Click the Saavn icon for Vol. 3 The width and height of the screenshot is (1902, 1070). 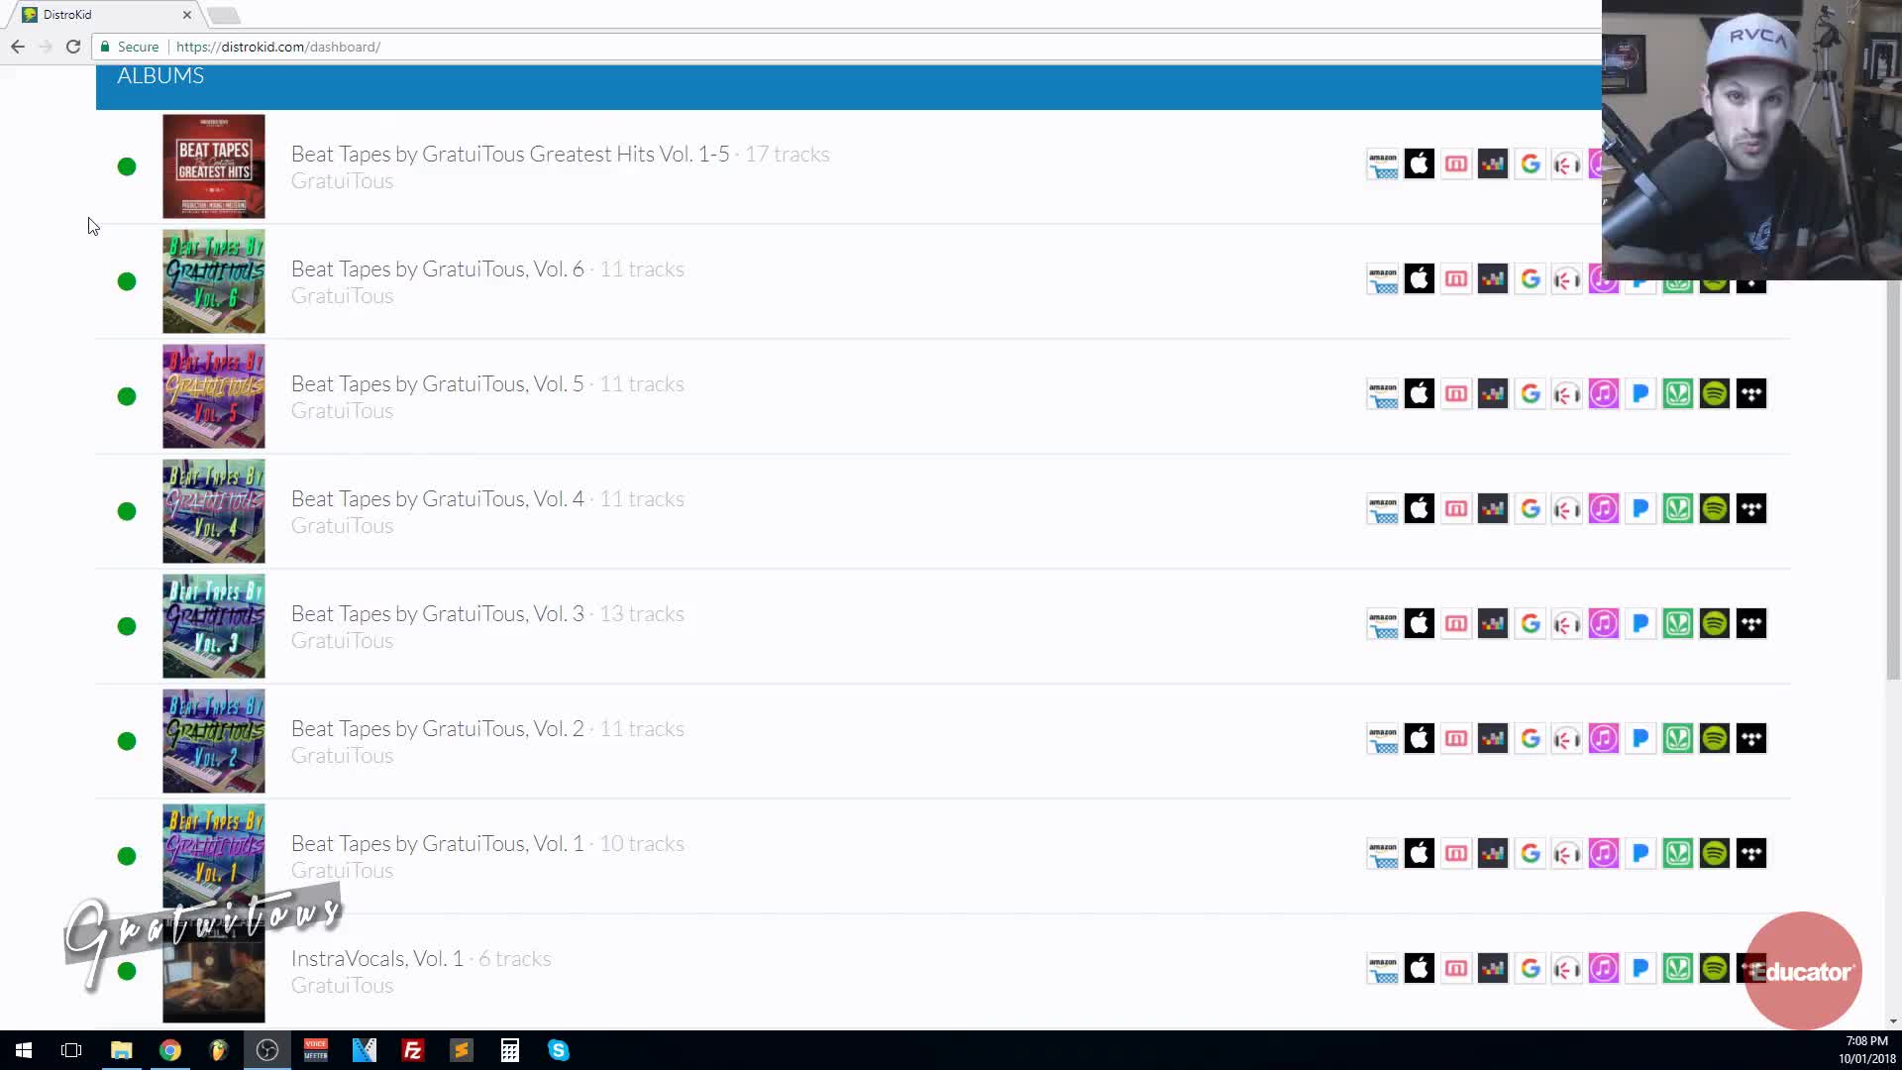pyautogui.click(x=1677, y=624)
